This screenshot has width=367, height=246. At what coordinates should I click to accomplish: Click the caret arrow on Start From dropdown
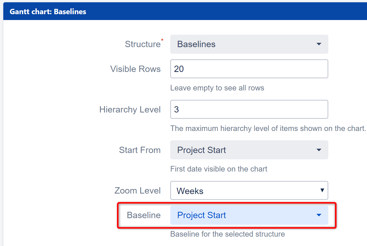pyautogui.click(x=319, y=150)
